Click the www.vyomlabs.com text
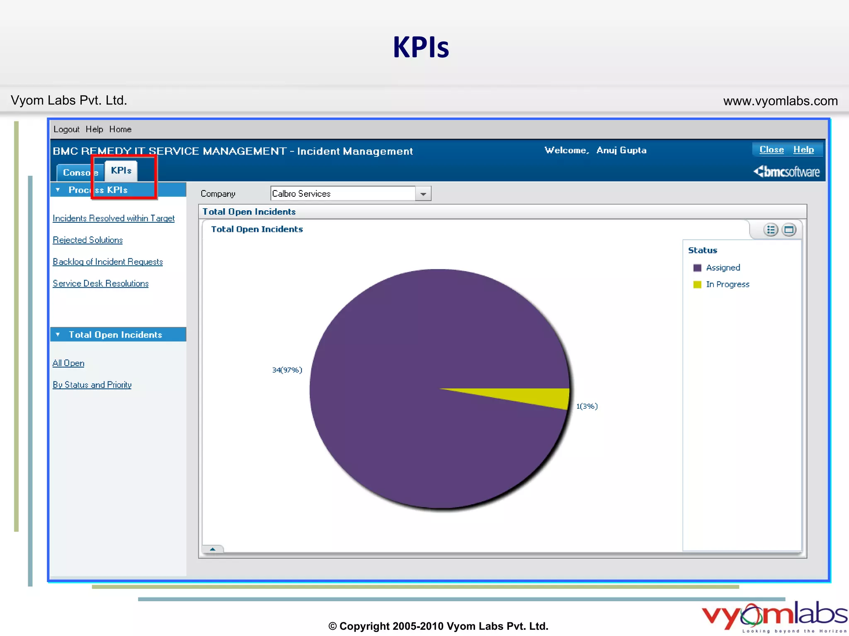 781,101
